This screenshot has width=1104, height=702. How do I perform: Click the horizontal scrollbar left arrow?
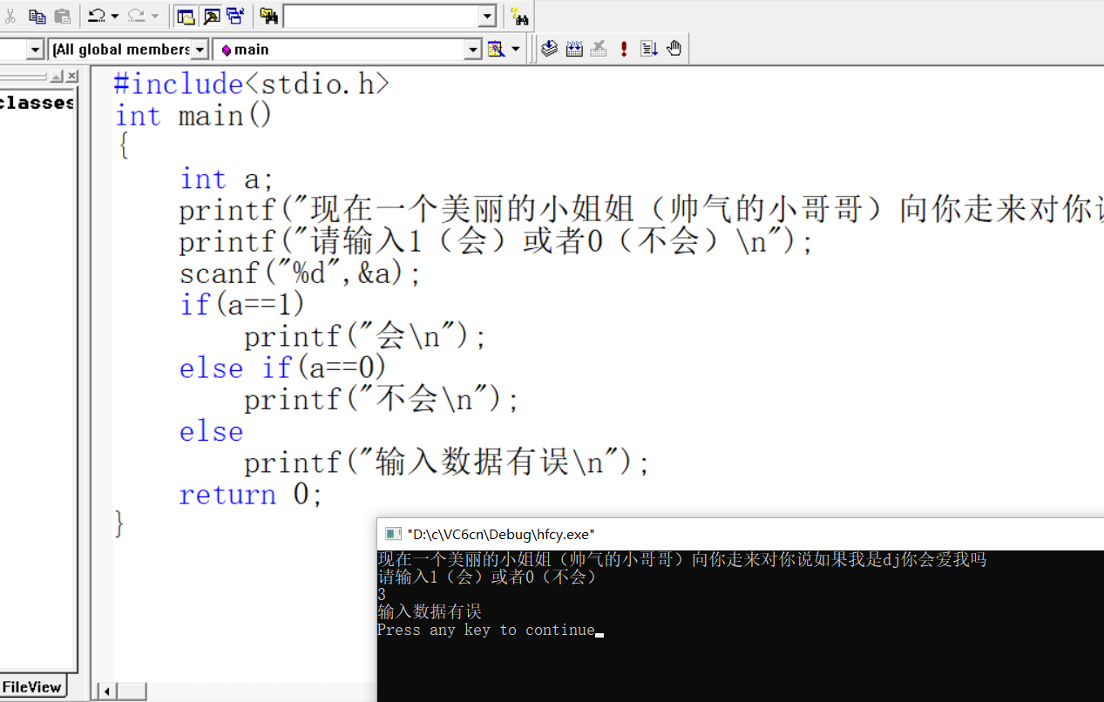[107, 692]
